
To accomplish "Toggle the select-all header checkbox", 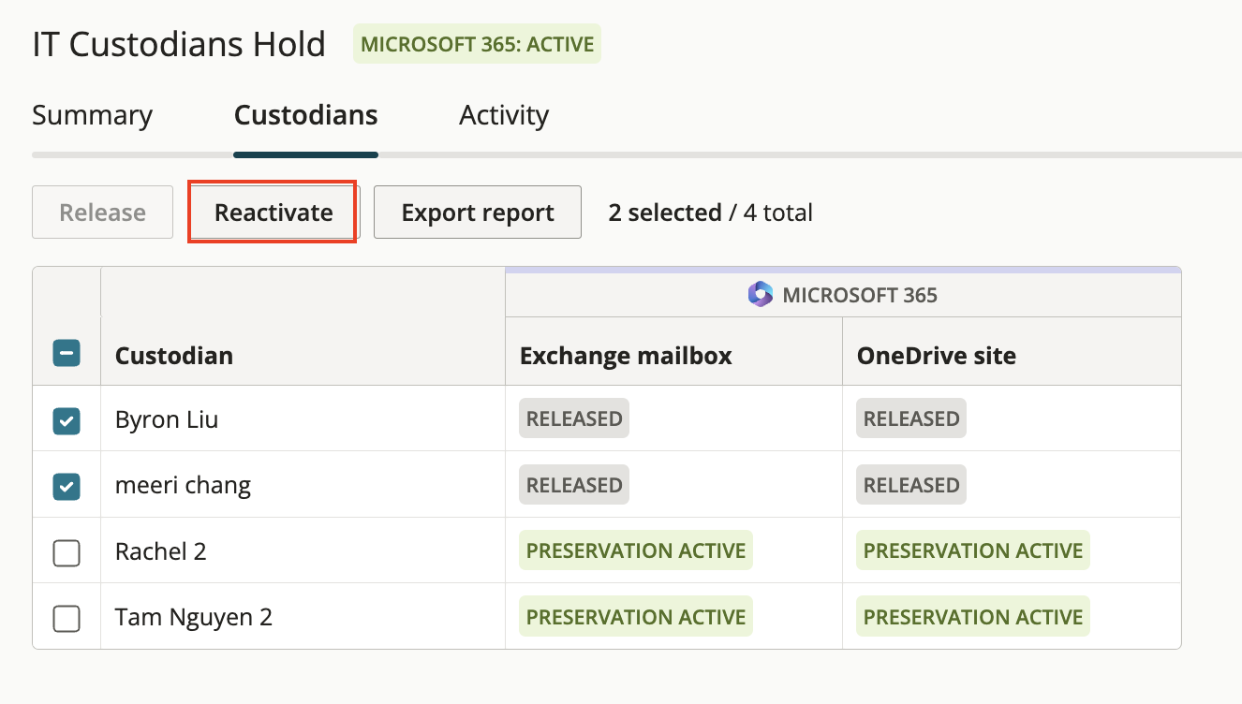I will pyautogui.click(x=67, y=353).
